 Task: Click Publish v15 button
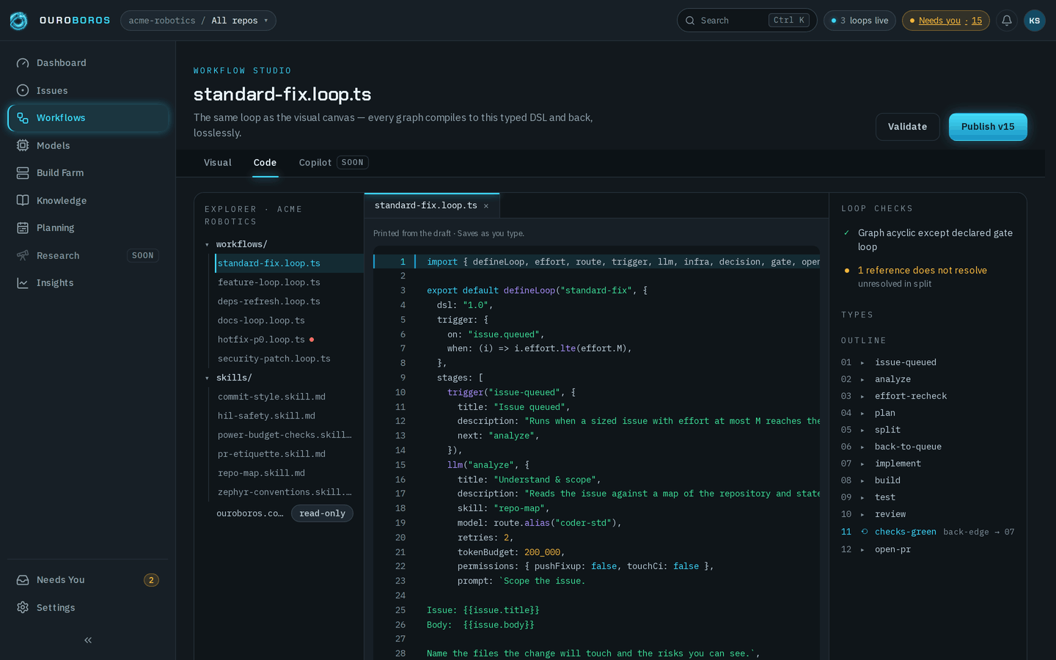[x=988, y=127]
